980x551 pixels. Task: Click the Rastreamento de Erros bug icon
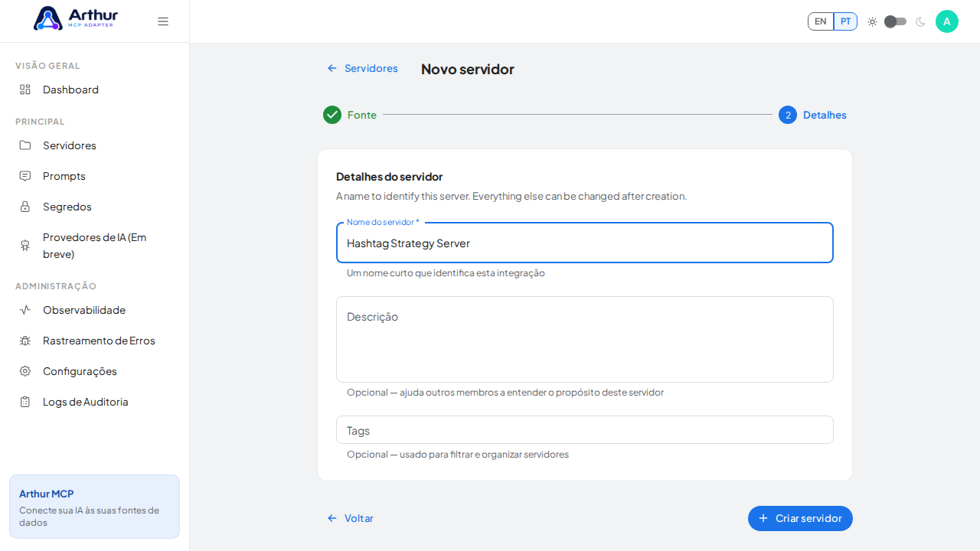click(25, 341)
